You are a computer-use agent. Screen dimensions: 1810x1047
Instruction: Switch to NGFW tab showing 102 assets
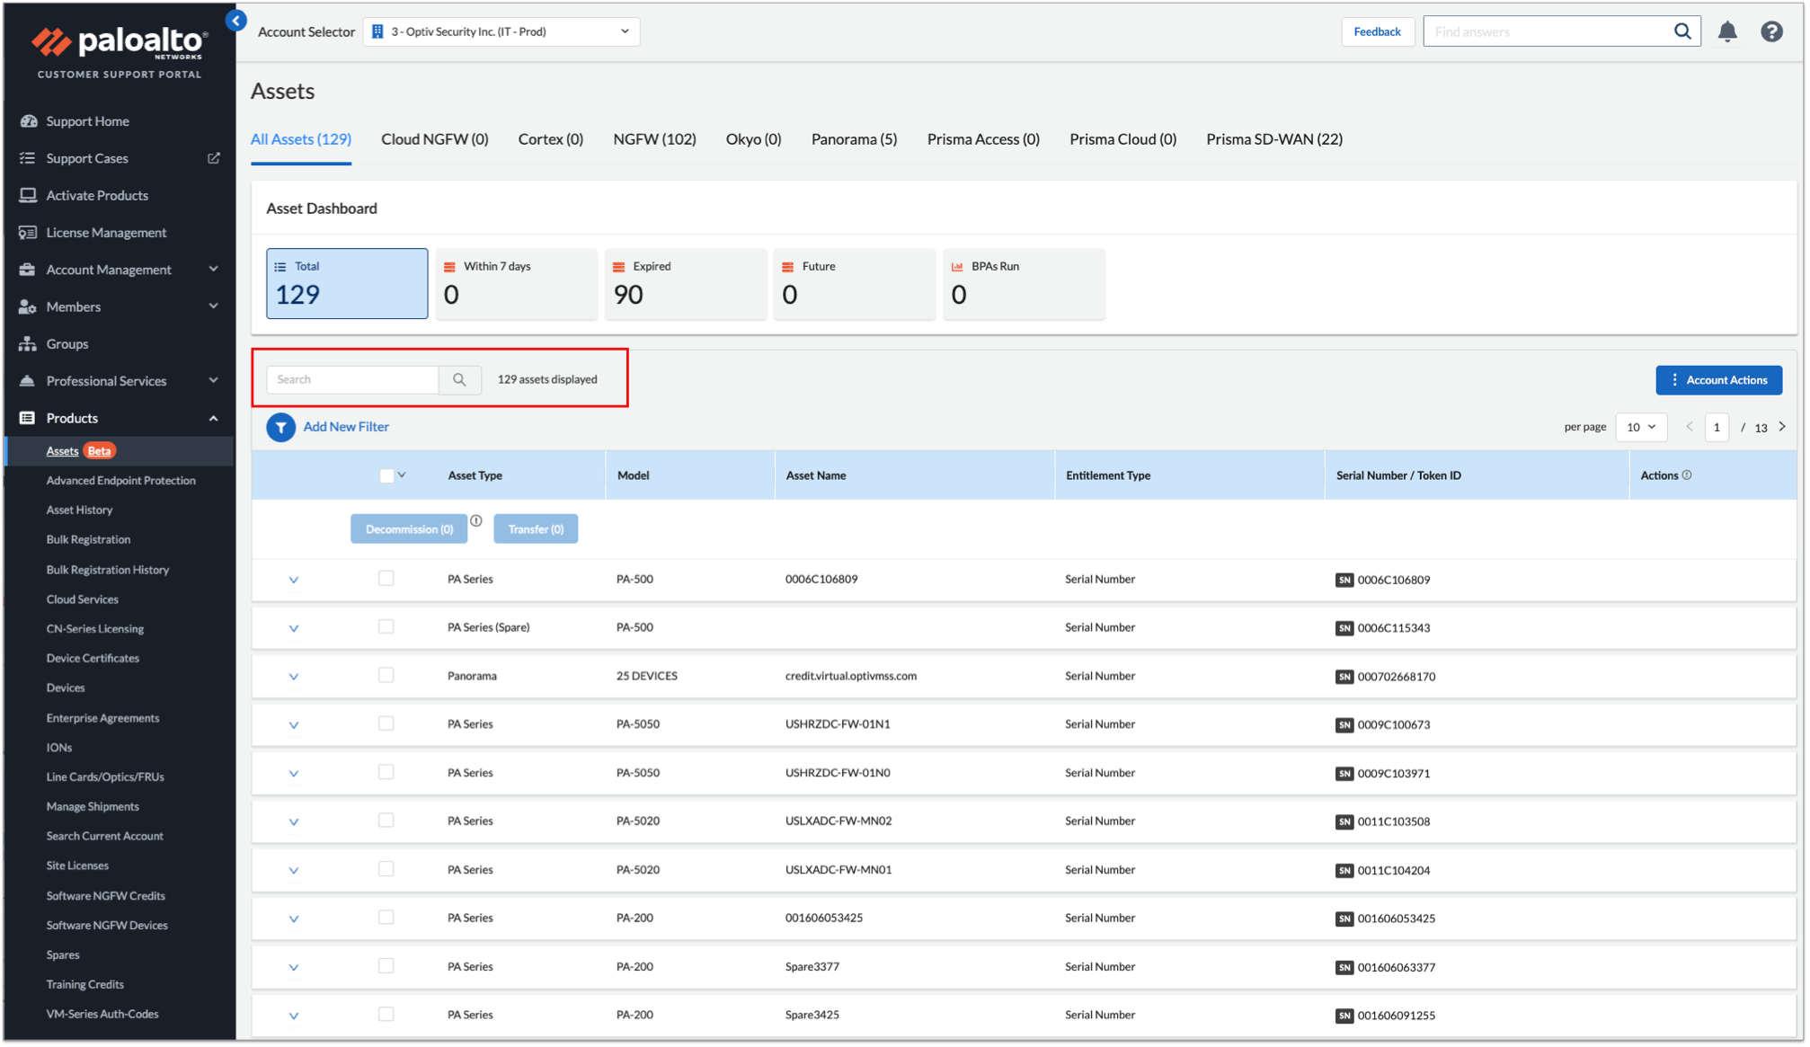(654, 138)
